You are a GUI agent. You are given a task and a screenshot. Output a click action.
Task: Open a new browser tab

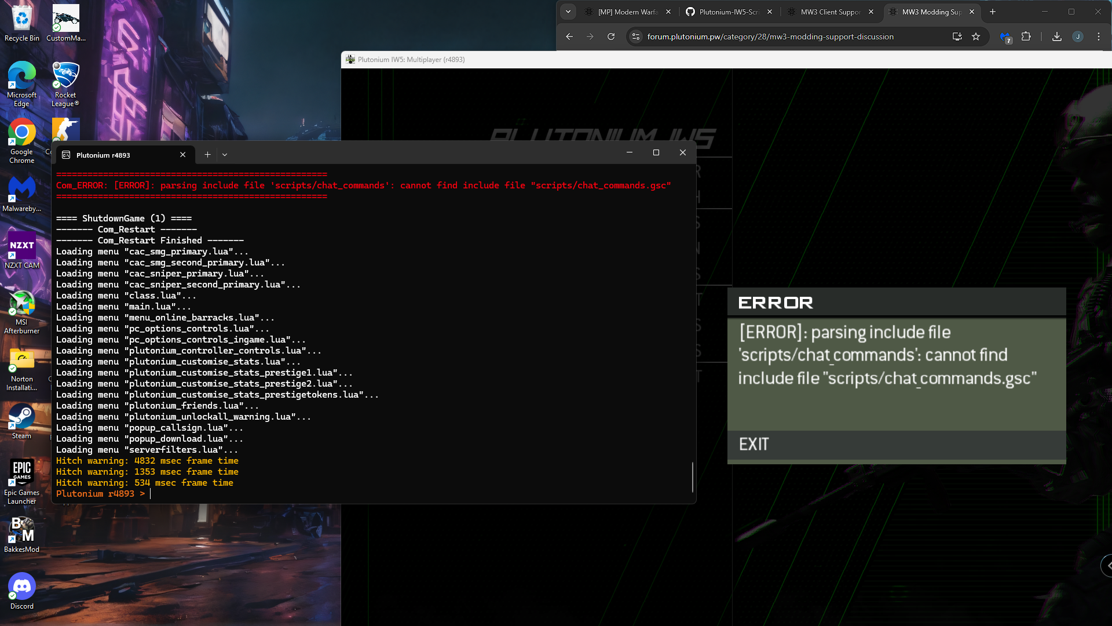pyautogui.click(x=993, y=12)
